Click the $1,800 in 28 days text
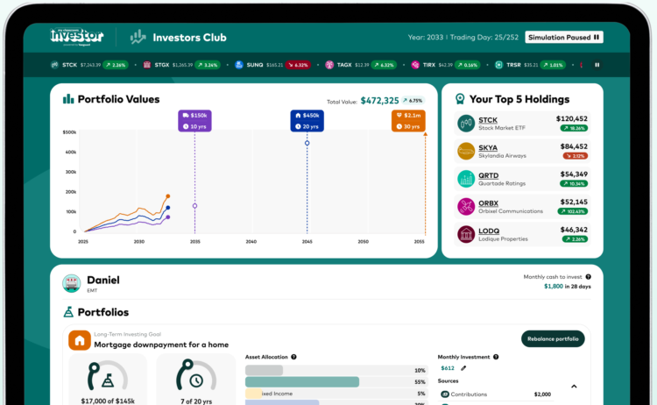The height and width of the screenshot is (405, 657). [568, 287]
